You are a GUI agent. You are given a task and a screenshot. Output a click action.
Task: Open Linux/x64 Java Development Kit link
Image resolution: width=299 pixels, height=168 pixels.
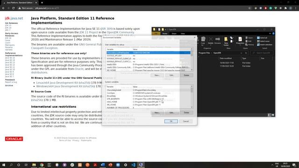click(57, 83)
